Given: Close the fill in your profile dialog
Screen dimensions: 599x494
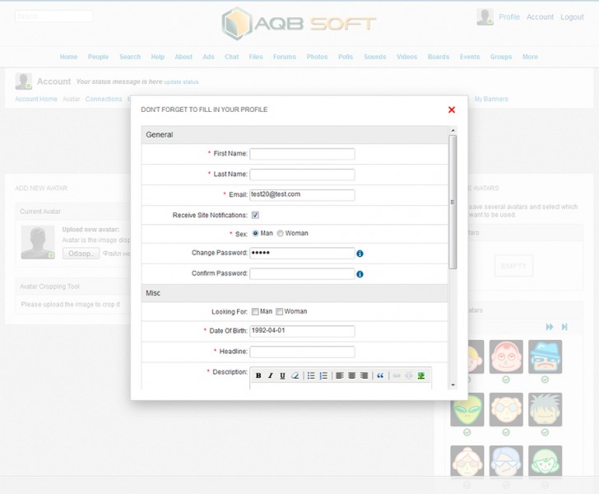Looking at the screenshot, I should pyautogui.click(x=451, y=110).
